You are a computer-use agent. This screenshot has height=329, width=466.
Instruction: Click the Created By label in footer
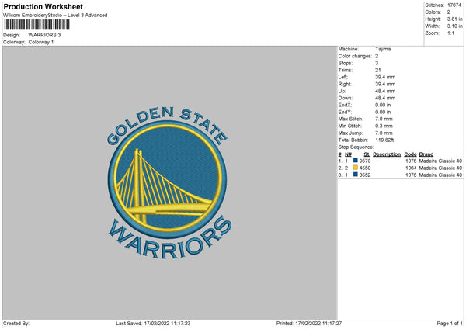[16, 324]
